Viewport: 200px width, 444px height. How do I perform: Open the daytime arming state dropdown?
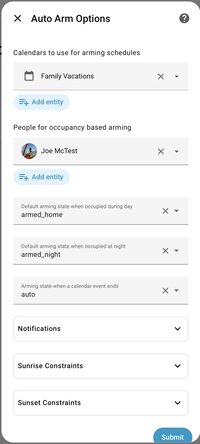(x=176, y=211)
